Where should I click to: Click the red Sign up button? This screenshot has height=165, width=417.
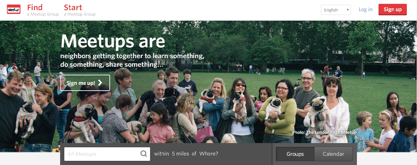[x=393, y=10]
